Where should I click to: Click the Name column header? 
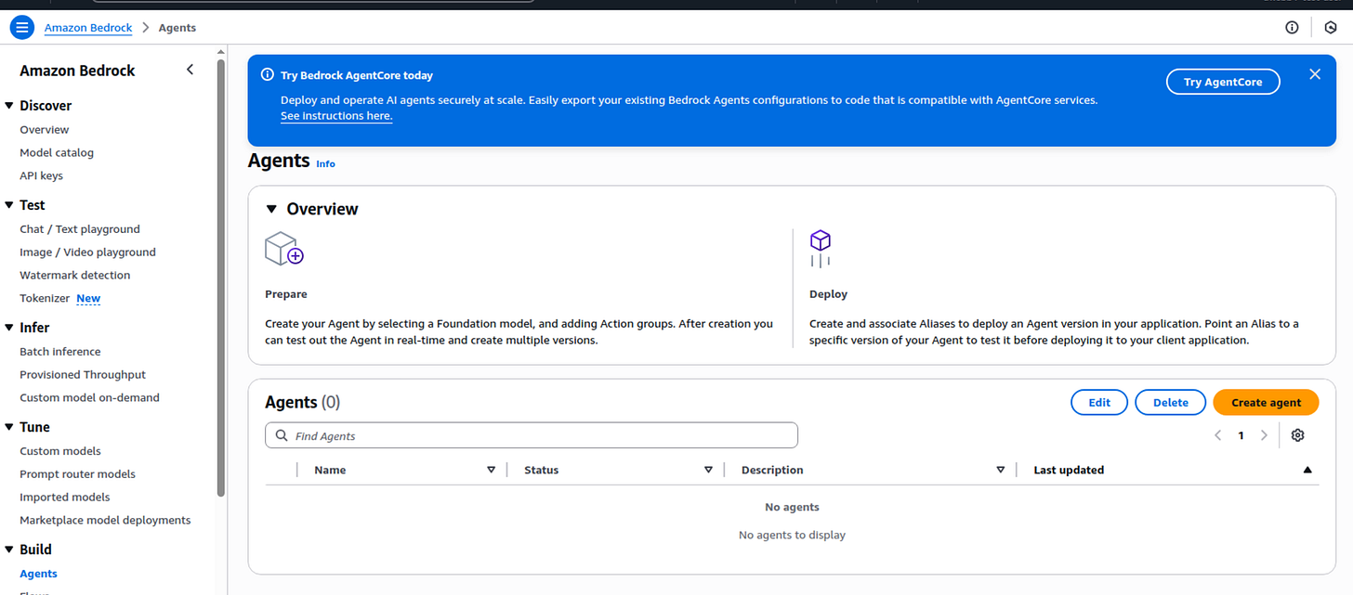point(330,470)
